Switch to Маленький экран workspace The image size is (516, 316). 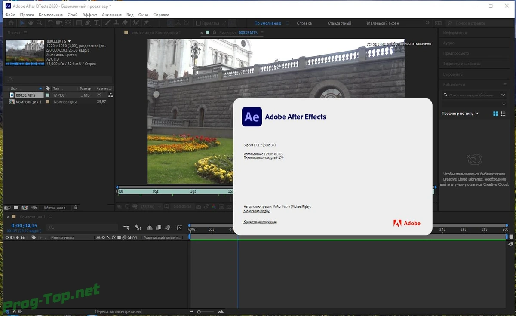(383, 23)
